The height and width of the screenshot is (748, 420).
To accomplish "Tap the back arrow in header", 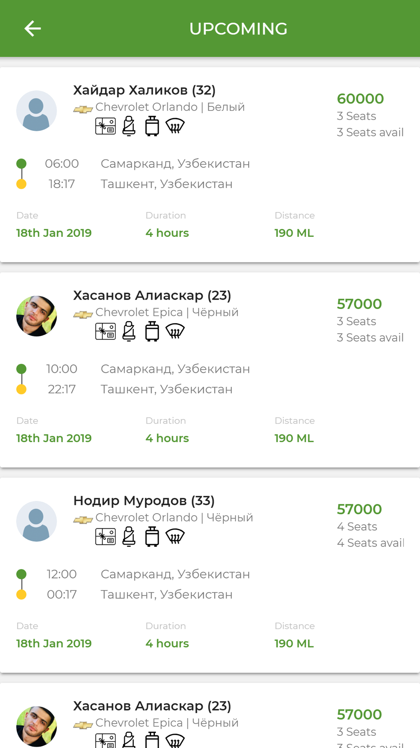I will click(x=32, y=29).
